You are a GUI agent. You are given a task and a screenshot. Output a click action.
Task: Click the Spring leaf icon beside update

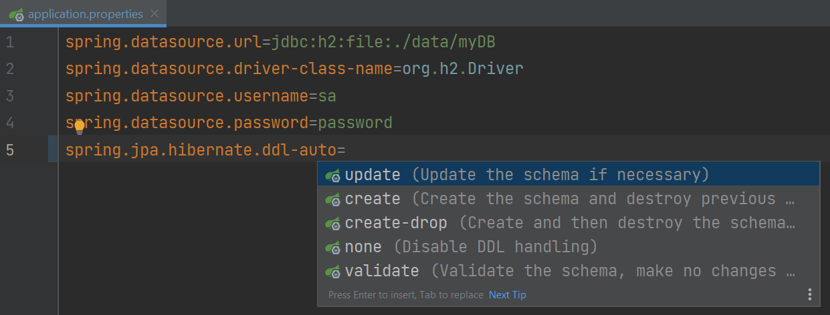[332, 176]
